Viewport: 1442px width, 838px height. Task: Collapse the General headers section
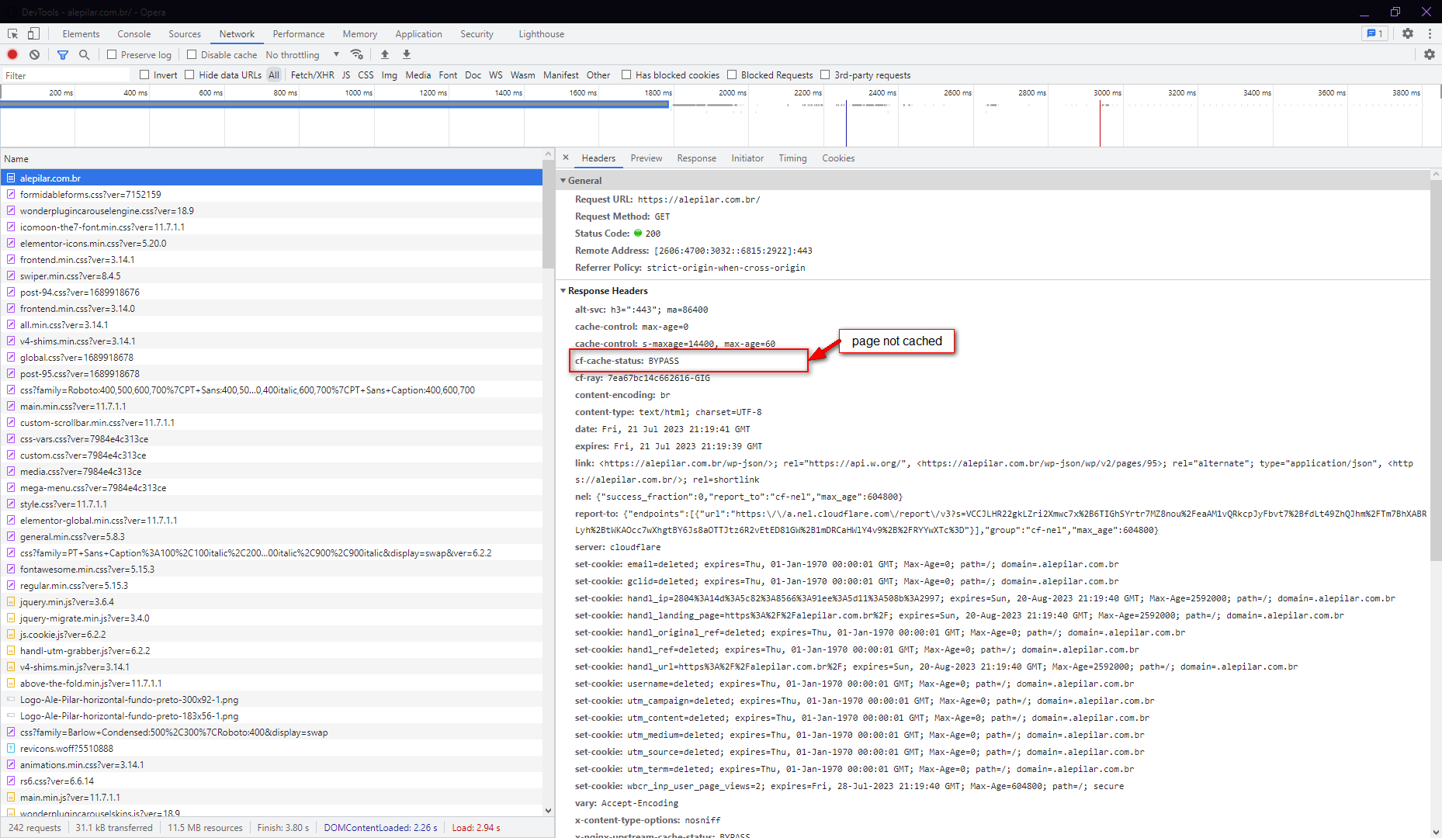(x=563, y=181)
